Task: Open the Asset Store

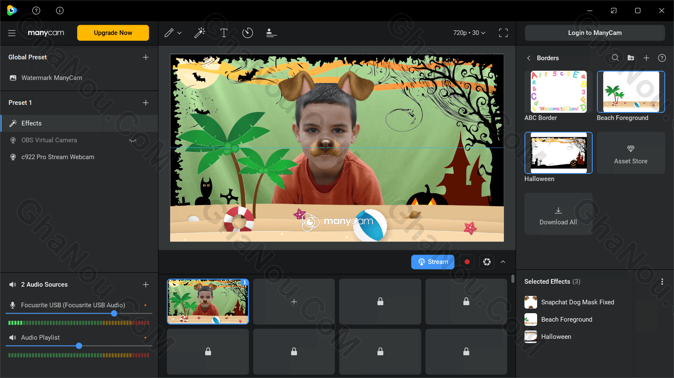Action: click(x=631, y=153)
